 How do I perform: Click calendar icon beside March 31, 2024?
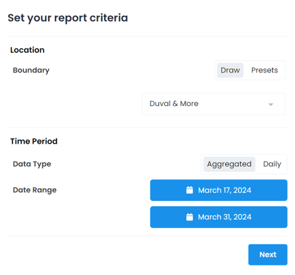coord(190,217)
